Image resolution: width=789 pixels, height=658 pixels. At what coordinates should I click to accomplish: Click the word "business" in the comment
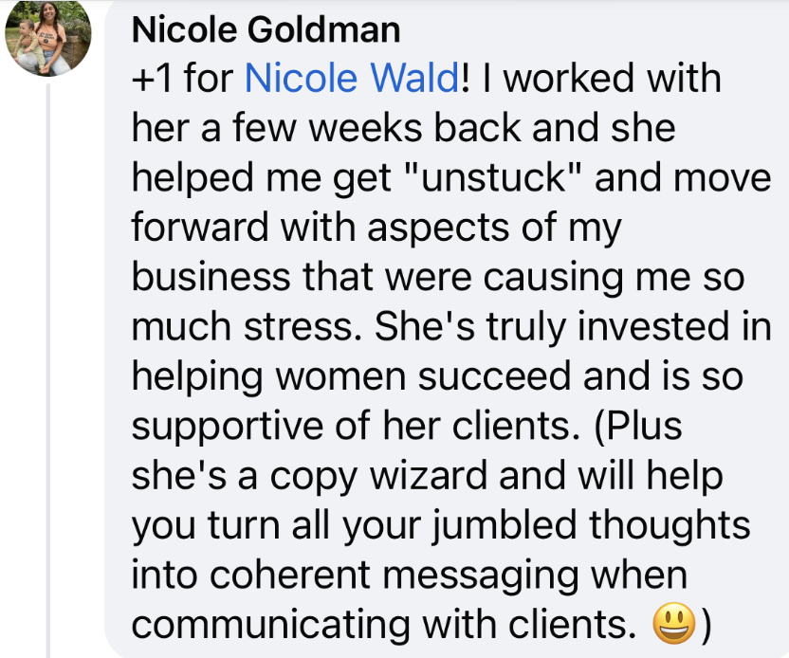click(211, 277)
